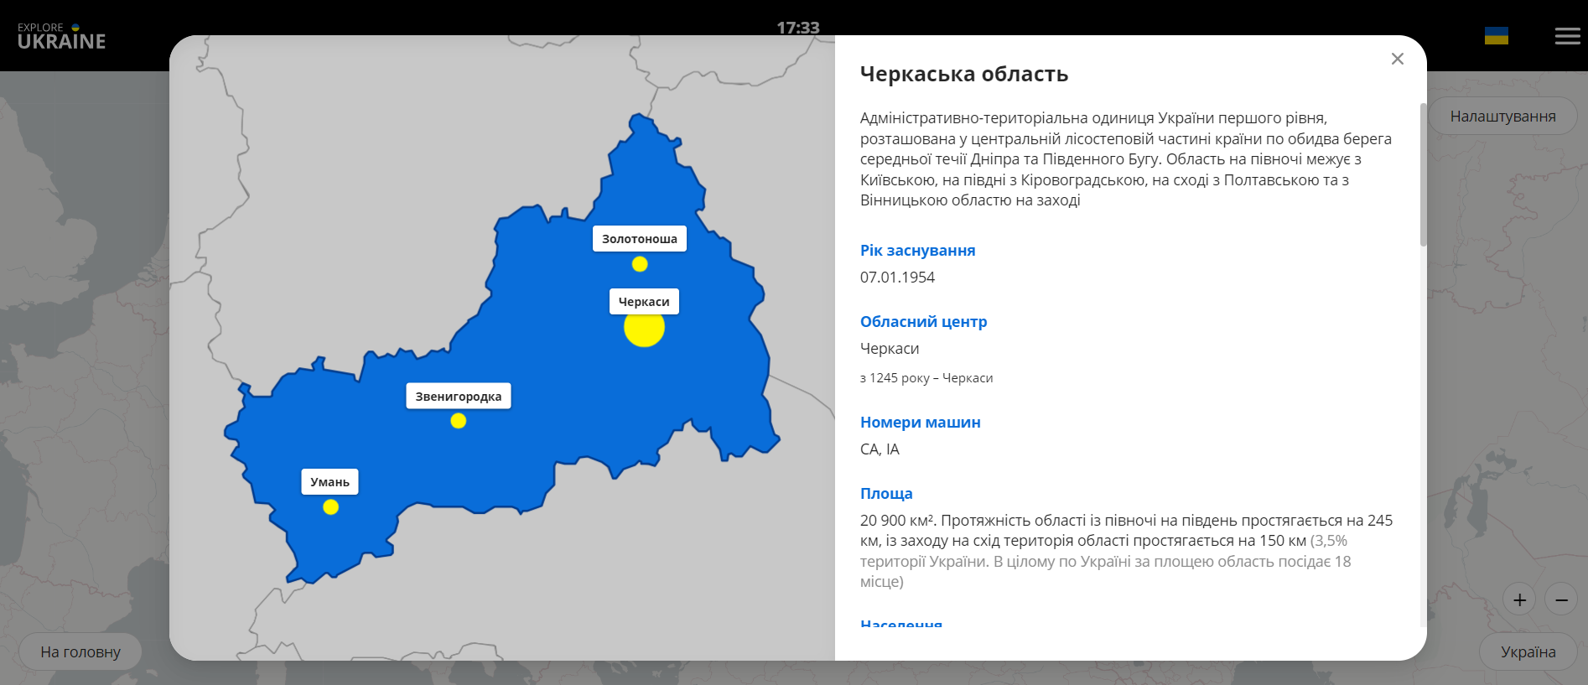Select the Черкаси city marker dot
The image size is (1588, 685).
point(644,328)
